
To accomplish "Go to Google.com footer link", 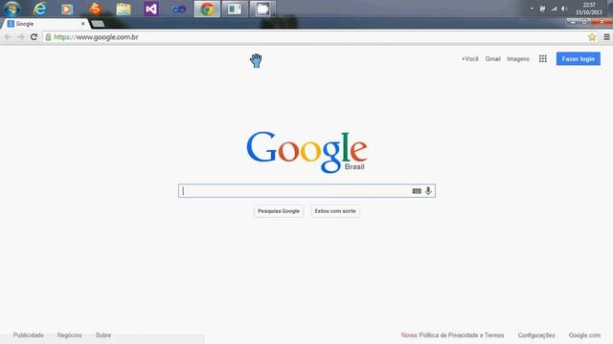I will click(584, 335).
